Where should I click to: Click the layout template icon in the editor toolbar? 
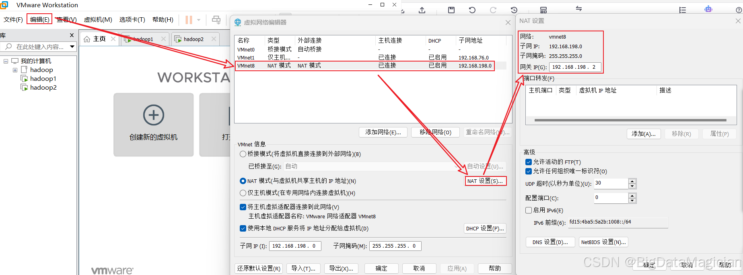click(543, 10)
